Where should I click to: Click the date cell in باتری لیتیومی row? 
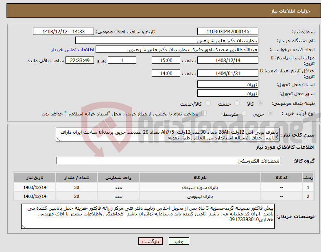[x=35, y=196]
